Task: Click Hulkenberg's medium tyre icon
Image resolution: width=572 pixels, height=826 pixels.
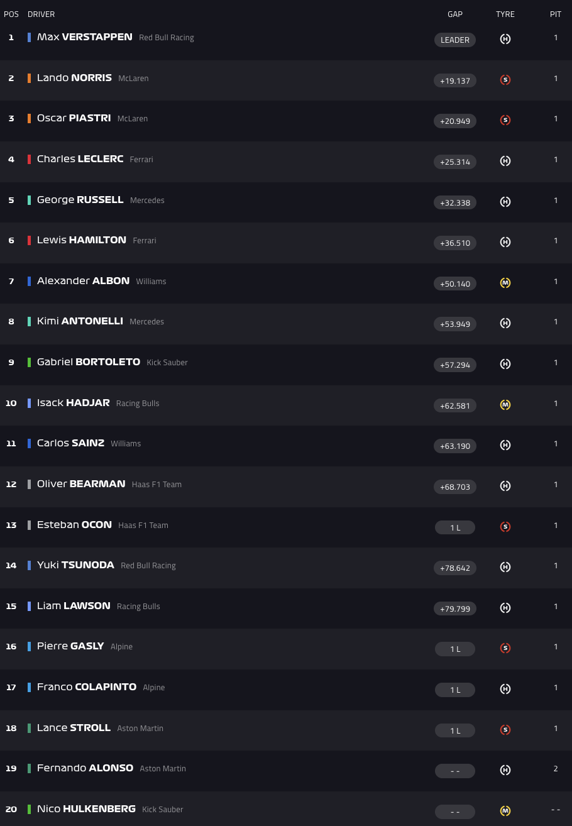Action: [x=505, y=811]
